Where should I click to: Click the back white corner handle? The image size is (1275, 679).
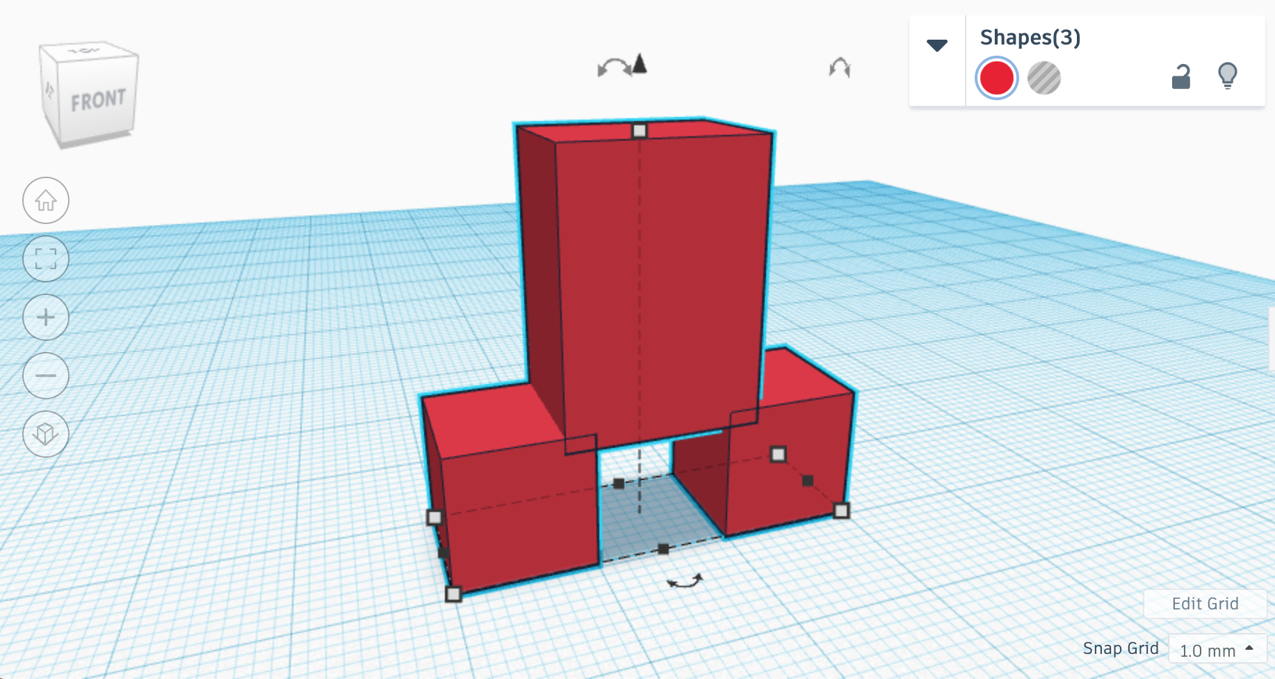[779, 454]
